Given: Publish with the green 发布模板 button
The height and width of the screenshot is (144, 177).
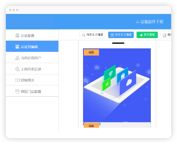Looking at the screenshot, I should pos(147,35).
